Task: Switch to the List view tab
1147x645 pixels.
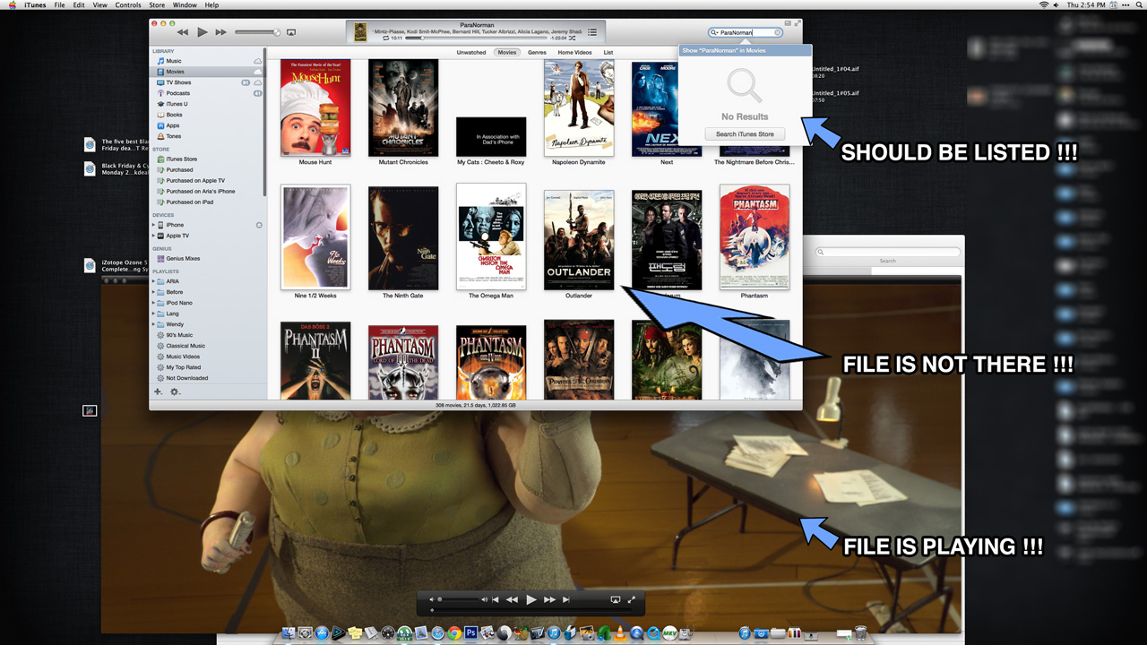Action: pyautogui.click(x=608, y=53)
